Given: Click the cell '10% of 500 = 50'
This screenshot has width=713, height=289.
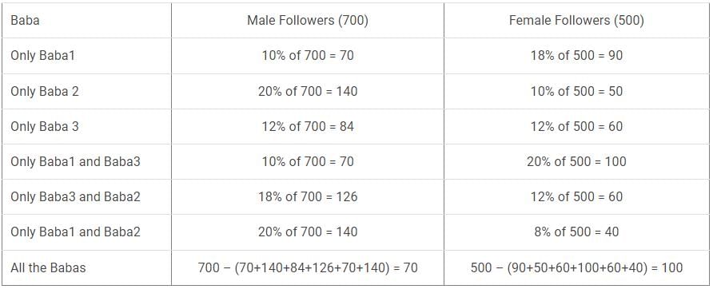Looking at the screenshot, I should [576, 91].
